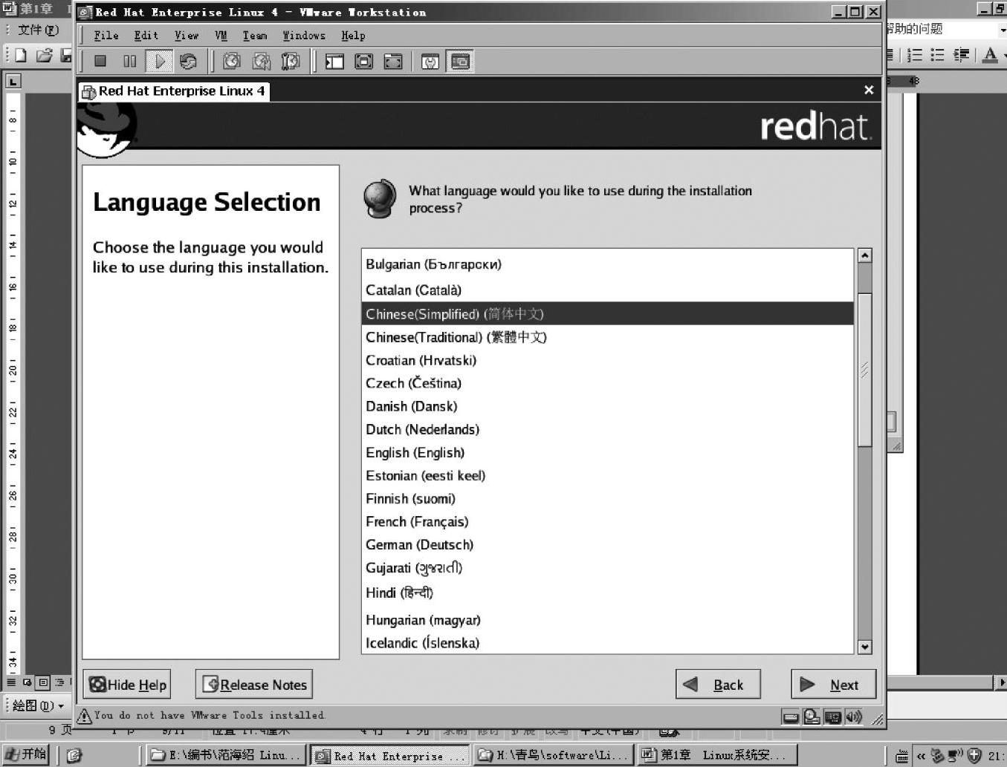The width and height of the screenshot is (1007, 767).
Task: Enter full screen mode via toolbar icon
Action: click(x=393, y=62)
